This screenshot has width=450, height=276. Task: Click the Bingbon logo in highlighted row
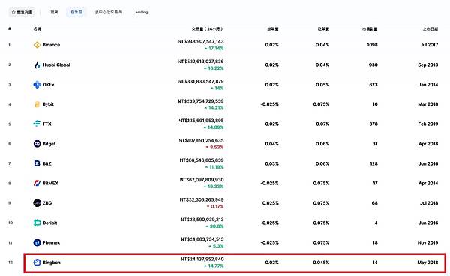pos(37,262)
